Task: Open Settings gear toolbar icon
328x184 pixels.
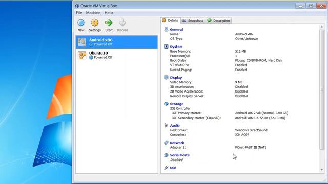Action: coord(94,22)
